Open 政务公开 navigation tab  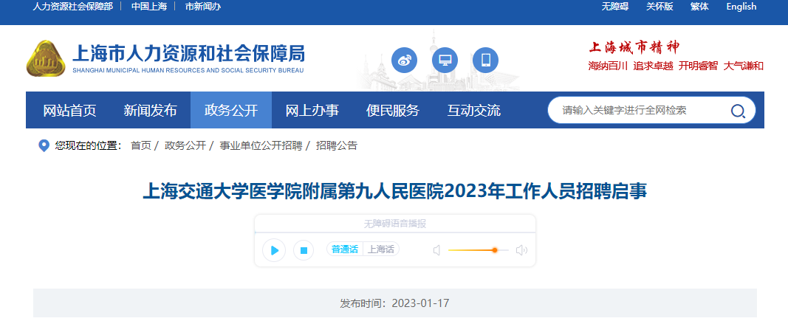point(231,111)
